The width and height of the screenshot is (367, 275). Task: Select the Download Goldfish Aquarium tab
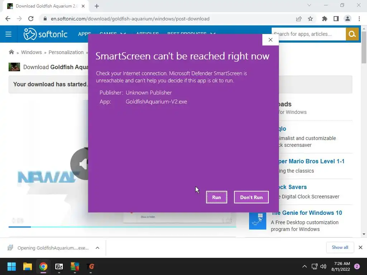pos(46,6)
